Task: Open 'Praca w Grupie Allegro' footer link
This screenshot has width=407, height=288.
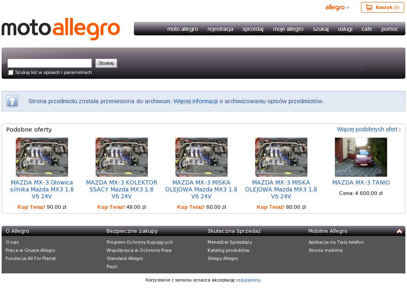Action: [31, 250]
